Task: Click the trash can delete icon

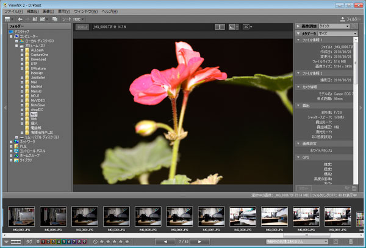Action: 351,242
